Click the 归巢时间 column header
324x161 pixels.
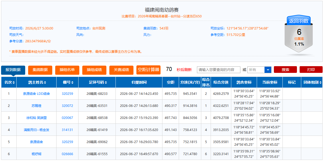pos(139,83)
